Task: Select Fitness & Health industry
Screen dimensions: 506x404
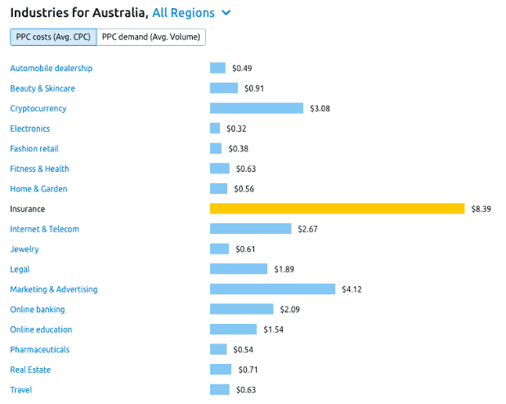Action: click(x=39, y=168)
